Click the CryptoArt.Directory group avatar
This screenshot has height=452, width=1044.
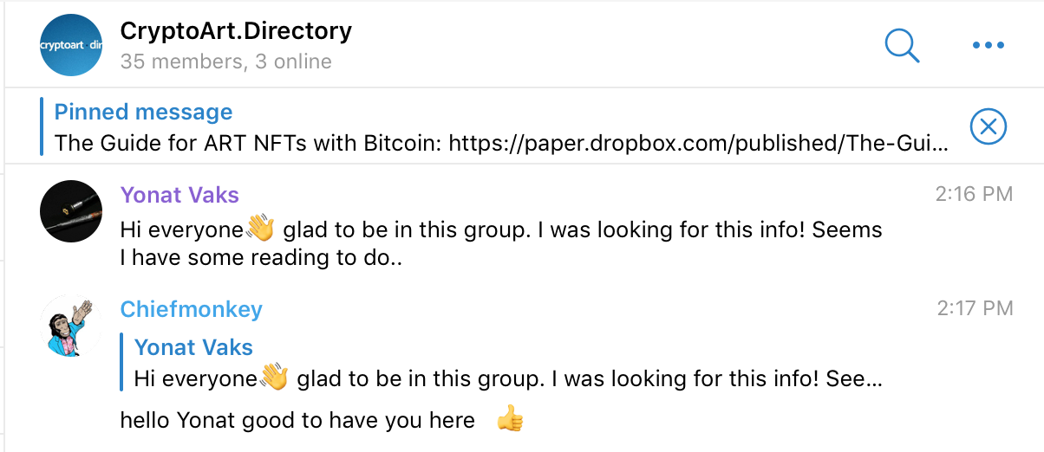71,45
